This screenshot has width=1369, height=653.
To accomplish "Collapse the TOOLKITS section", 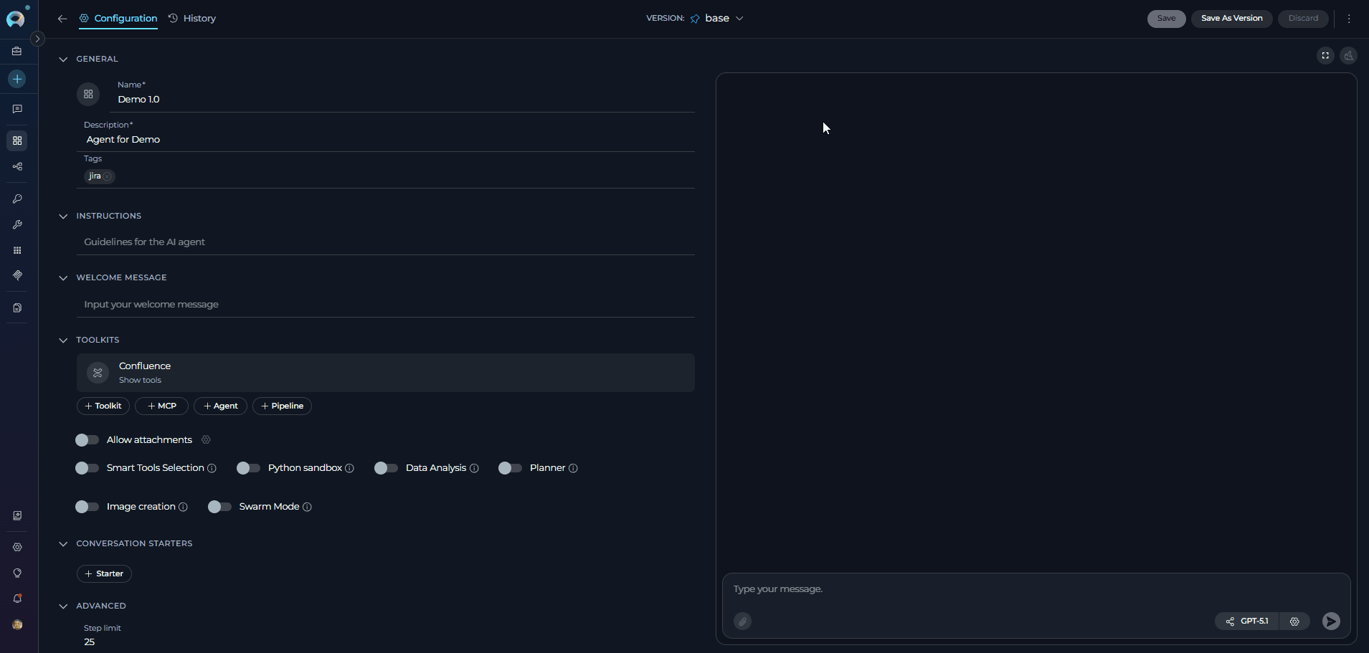I will 63,340.
